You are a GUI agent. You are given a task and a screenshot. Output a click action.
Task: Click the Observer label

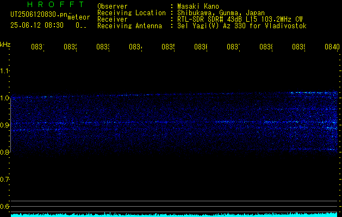tap(113, 7)
